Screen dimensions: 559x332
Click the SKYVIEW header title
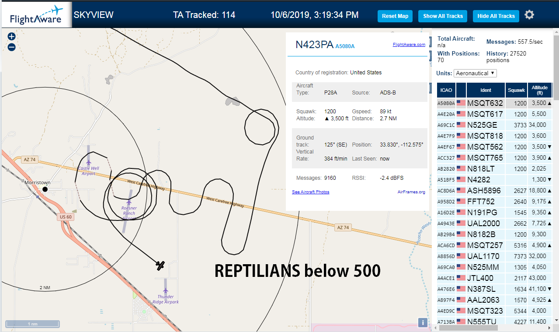(x=94, y=15)
